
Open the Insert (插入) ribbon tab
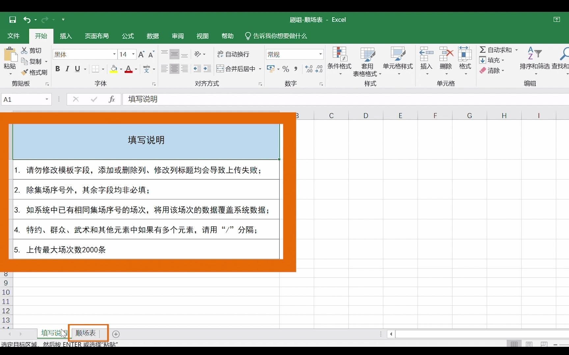click(x=66, y=36)
